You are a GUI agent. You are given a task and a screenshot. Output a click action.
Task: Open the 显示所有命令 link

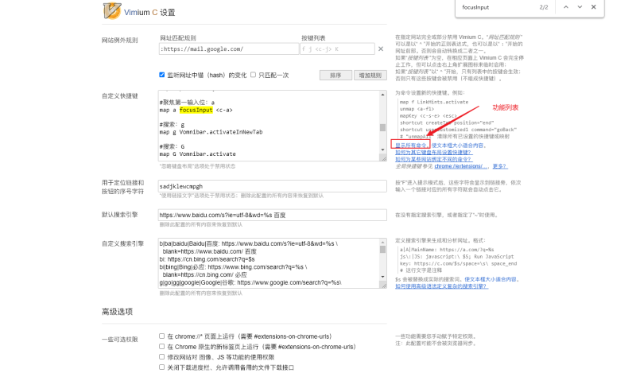pyautogui.click(x=412, y=146)
